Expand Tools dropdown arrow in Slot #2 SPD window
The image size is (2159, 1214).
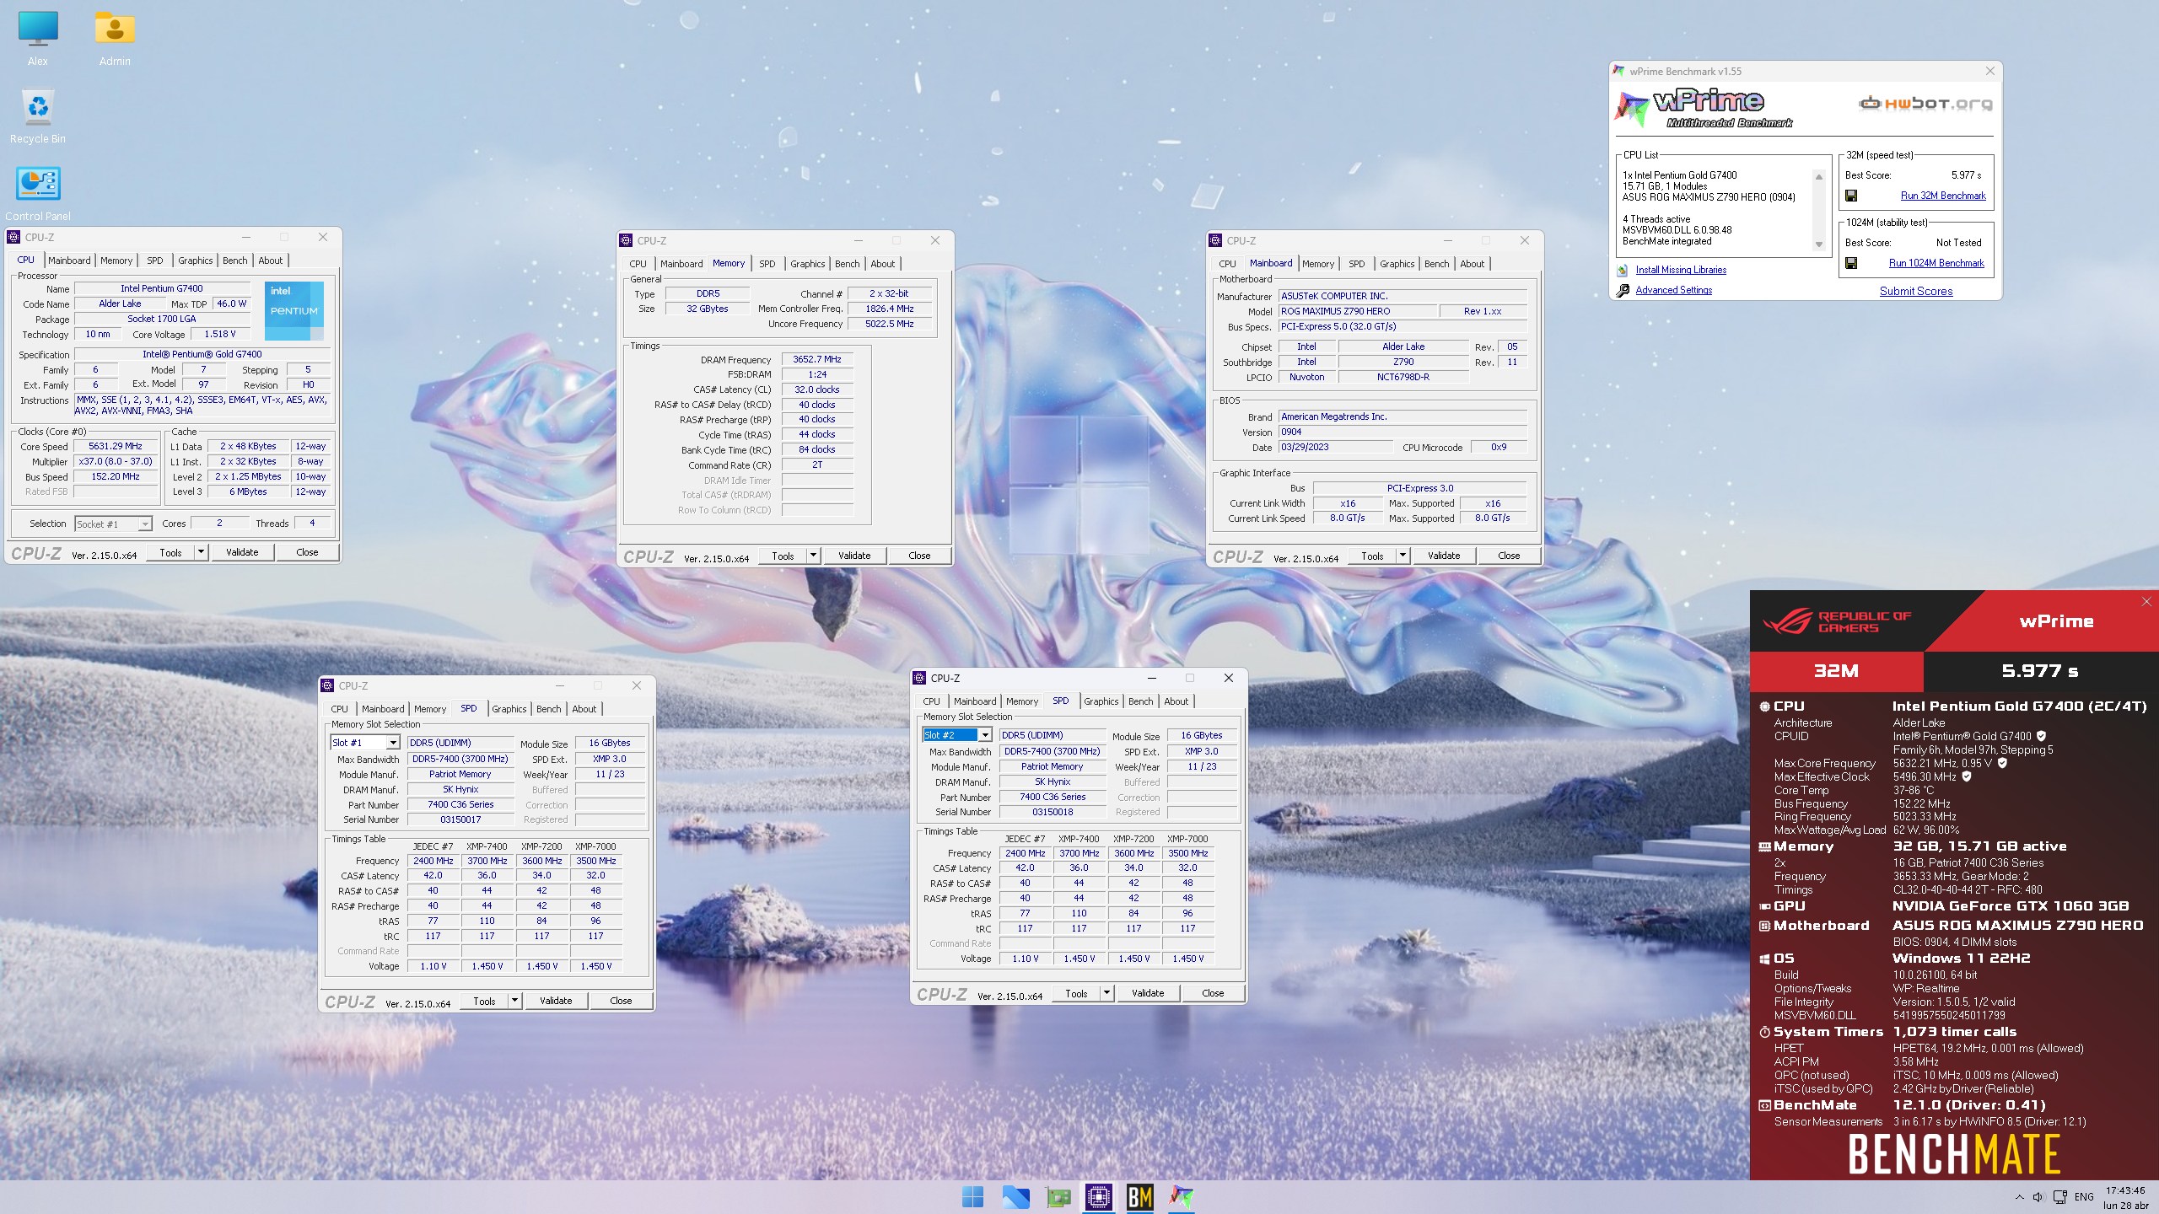[x=1106, y=993]
